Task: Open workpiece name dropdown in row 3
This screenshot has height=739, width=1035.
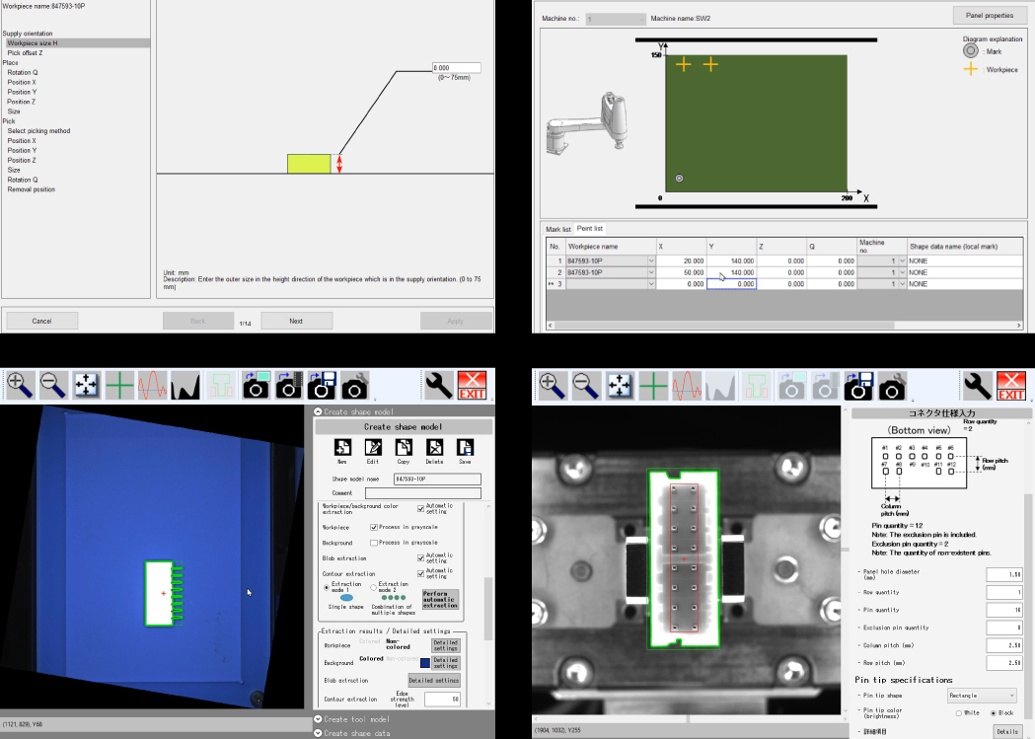Action: [651, 284]
